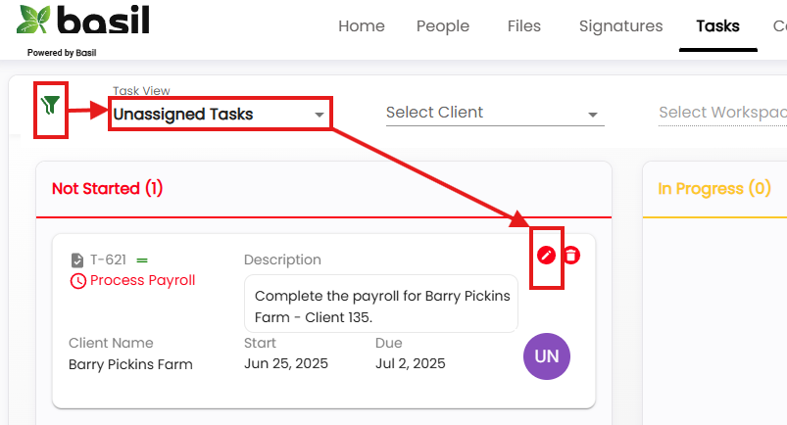The image size is (787, 425).
Task: Switch to the People tab
Action: pos(443,26)
